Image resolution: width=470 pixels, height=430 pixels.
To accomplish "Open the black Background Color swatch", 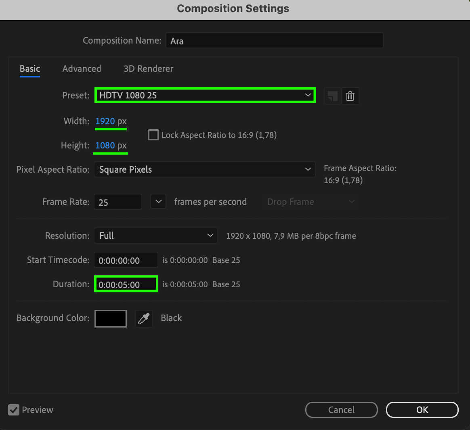I will point(111,319).
